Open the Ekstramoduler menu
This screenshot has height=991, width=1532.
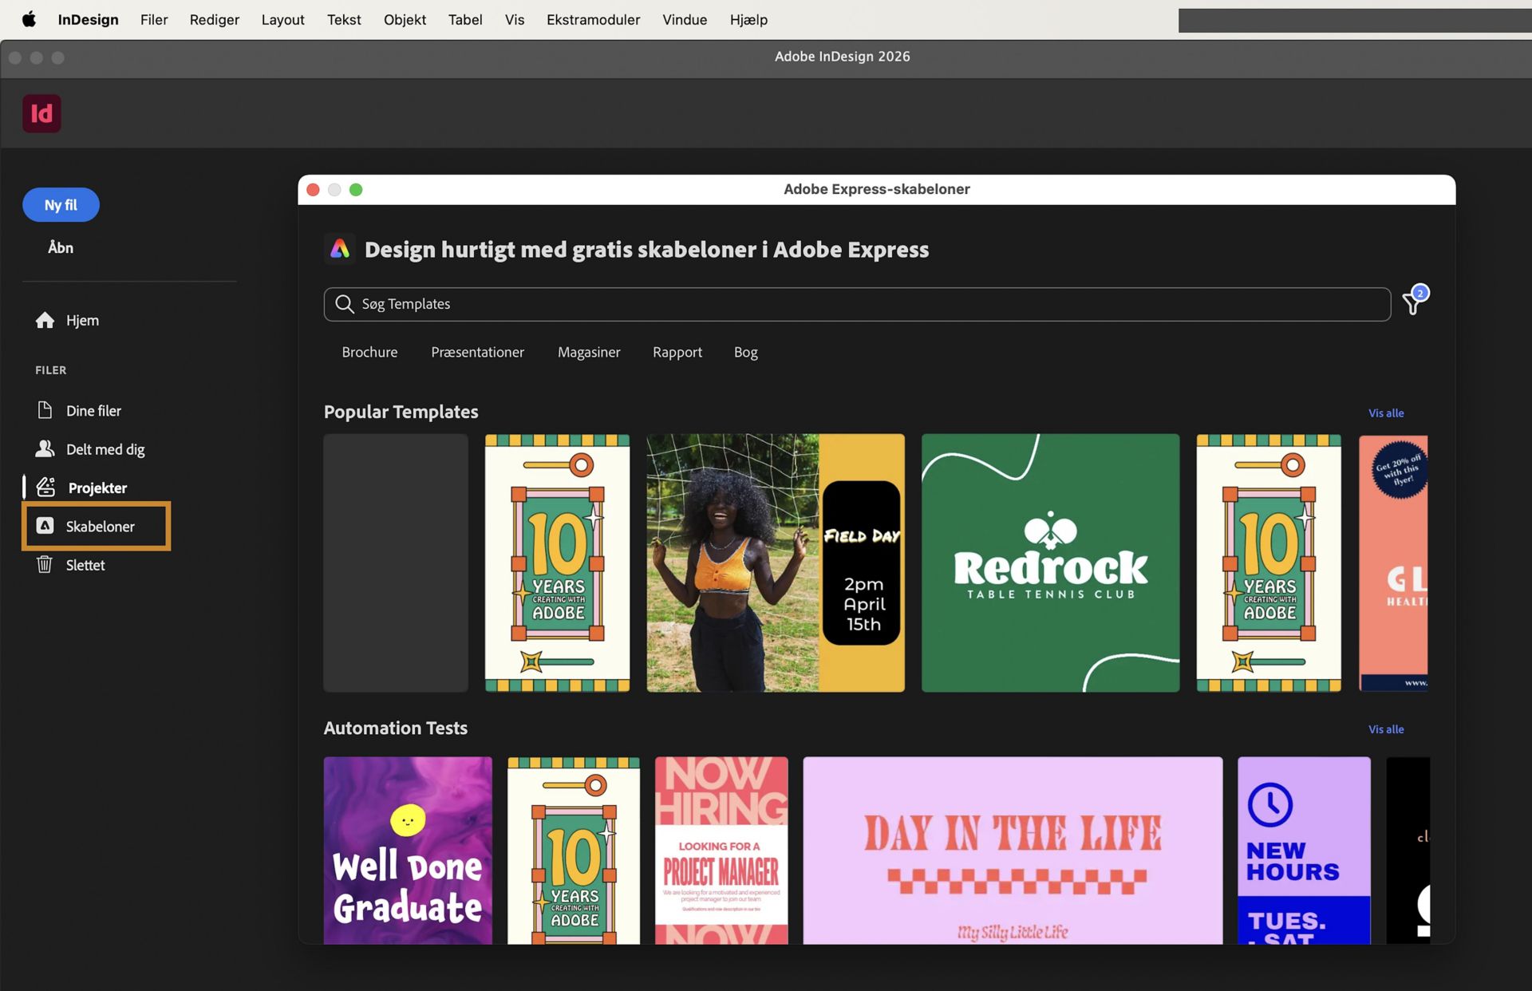click(x=593, y=19)
